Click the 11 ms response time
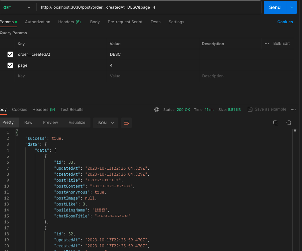302x251 pixels. click(210, 110)
